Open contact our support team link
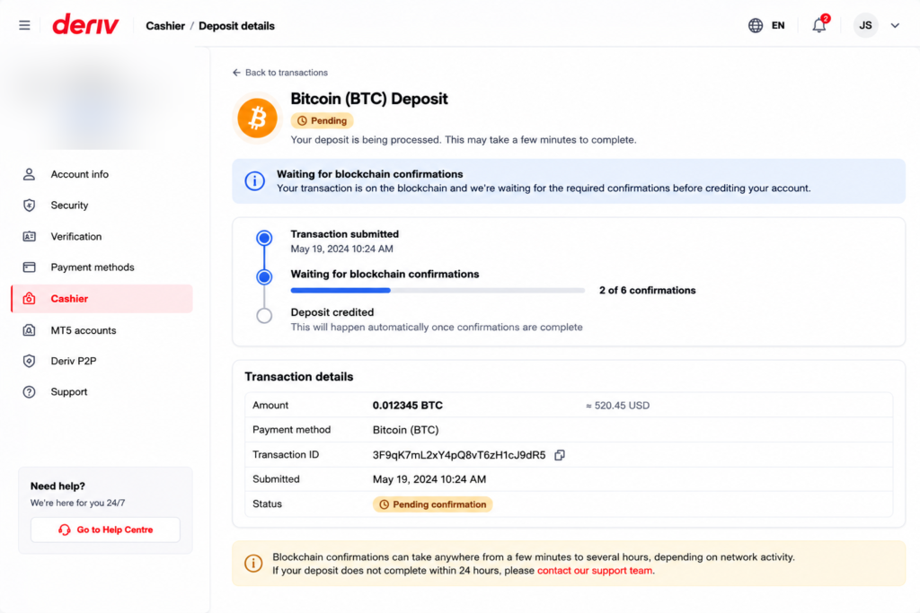 point(595,571)
